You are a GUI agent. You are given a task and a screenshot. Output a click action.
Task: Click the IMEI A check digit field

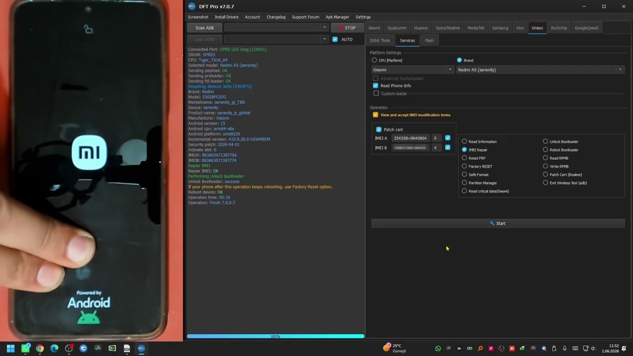coord(436,138)
